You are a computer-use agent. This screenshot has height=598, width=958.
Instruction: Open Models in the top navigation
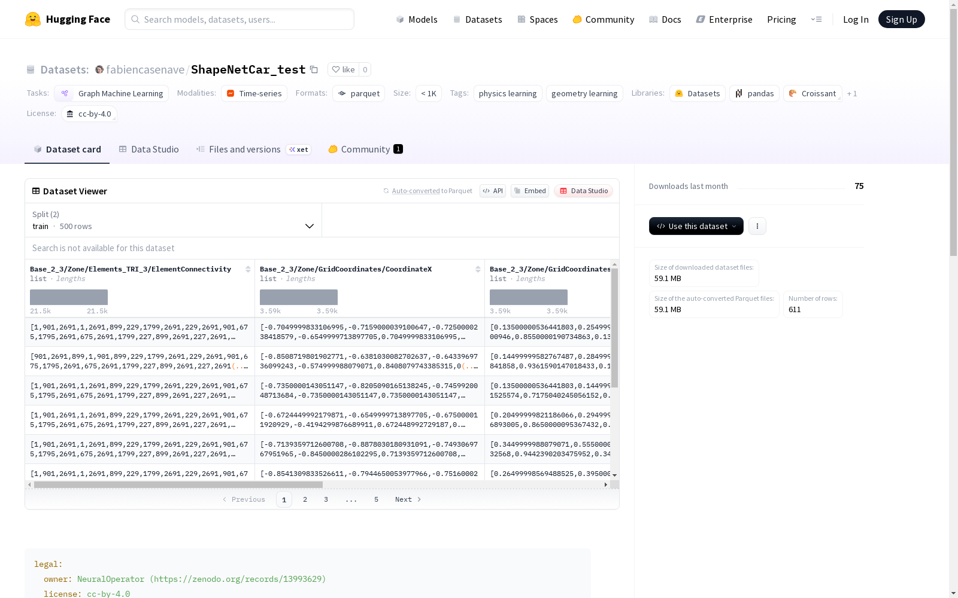[417, 19]
